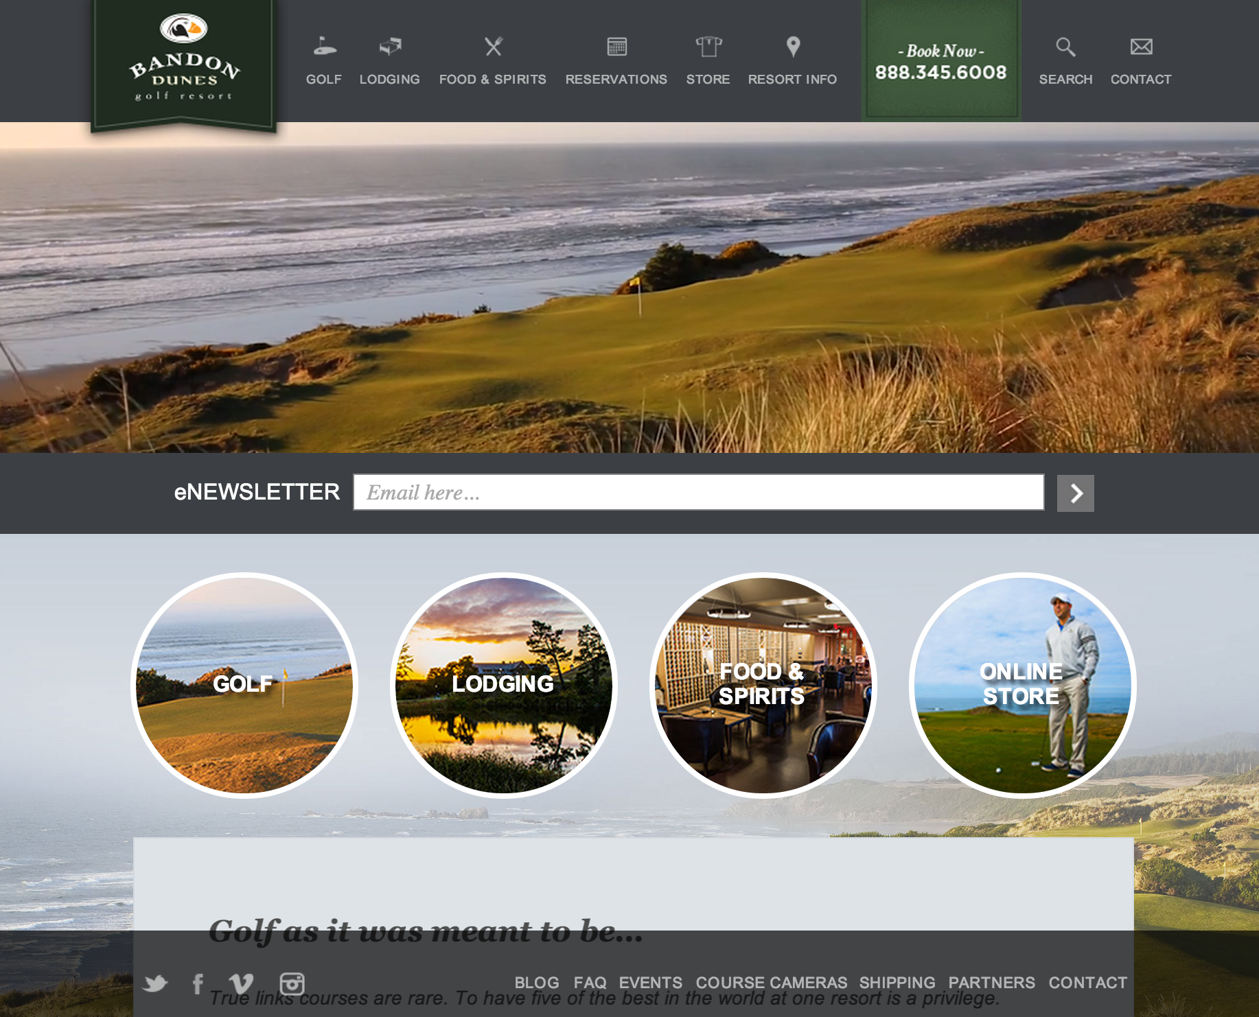Open SHIPPING in the footer
1259x1017 pixels.
pos(897,983)
